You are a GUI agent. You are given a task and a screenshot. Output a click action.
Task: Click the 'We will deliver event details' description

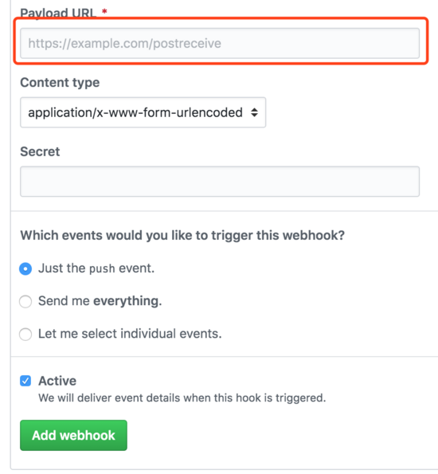[x=182, y=398]
